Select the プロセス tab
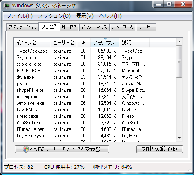The width and height of the screenshot is (194, 175). coord(49,27)
